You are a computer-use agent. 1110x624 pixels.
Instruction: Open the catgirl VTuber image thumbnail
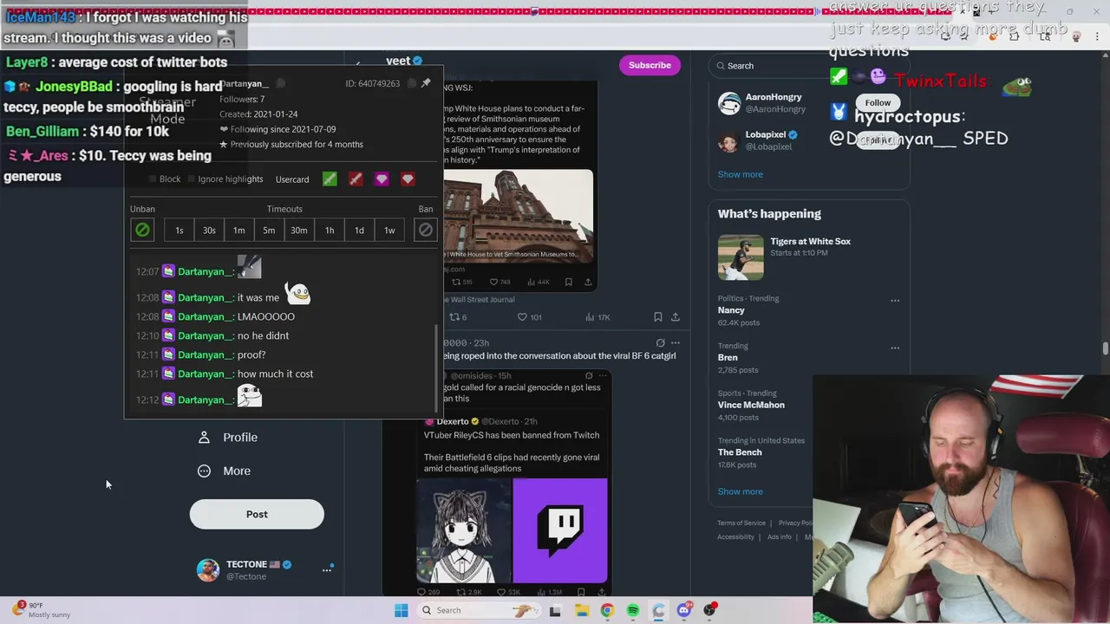pyautogui.click(x=464, y=530)
